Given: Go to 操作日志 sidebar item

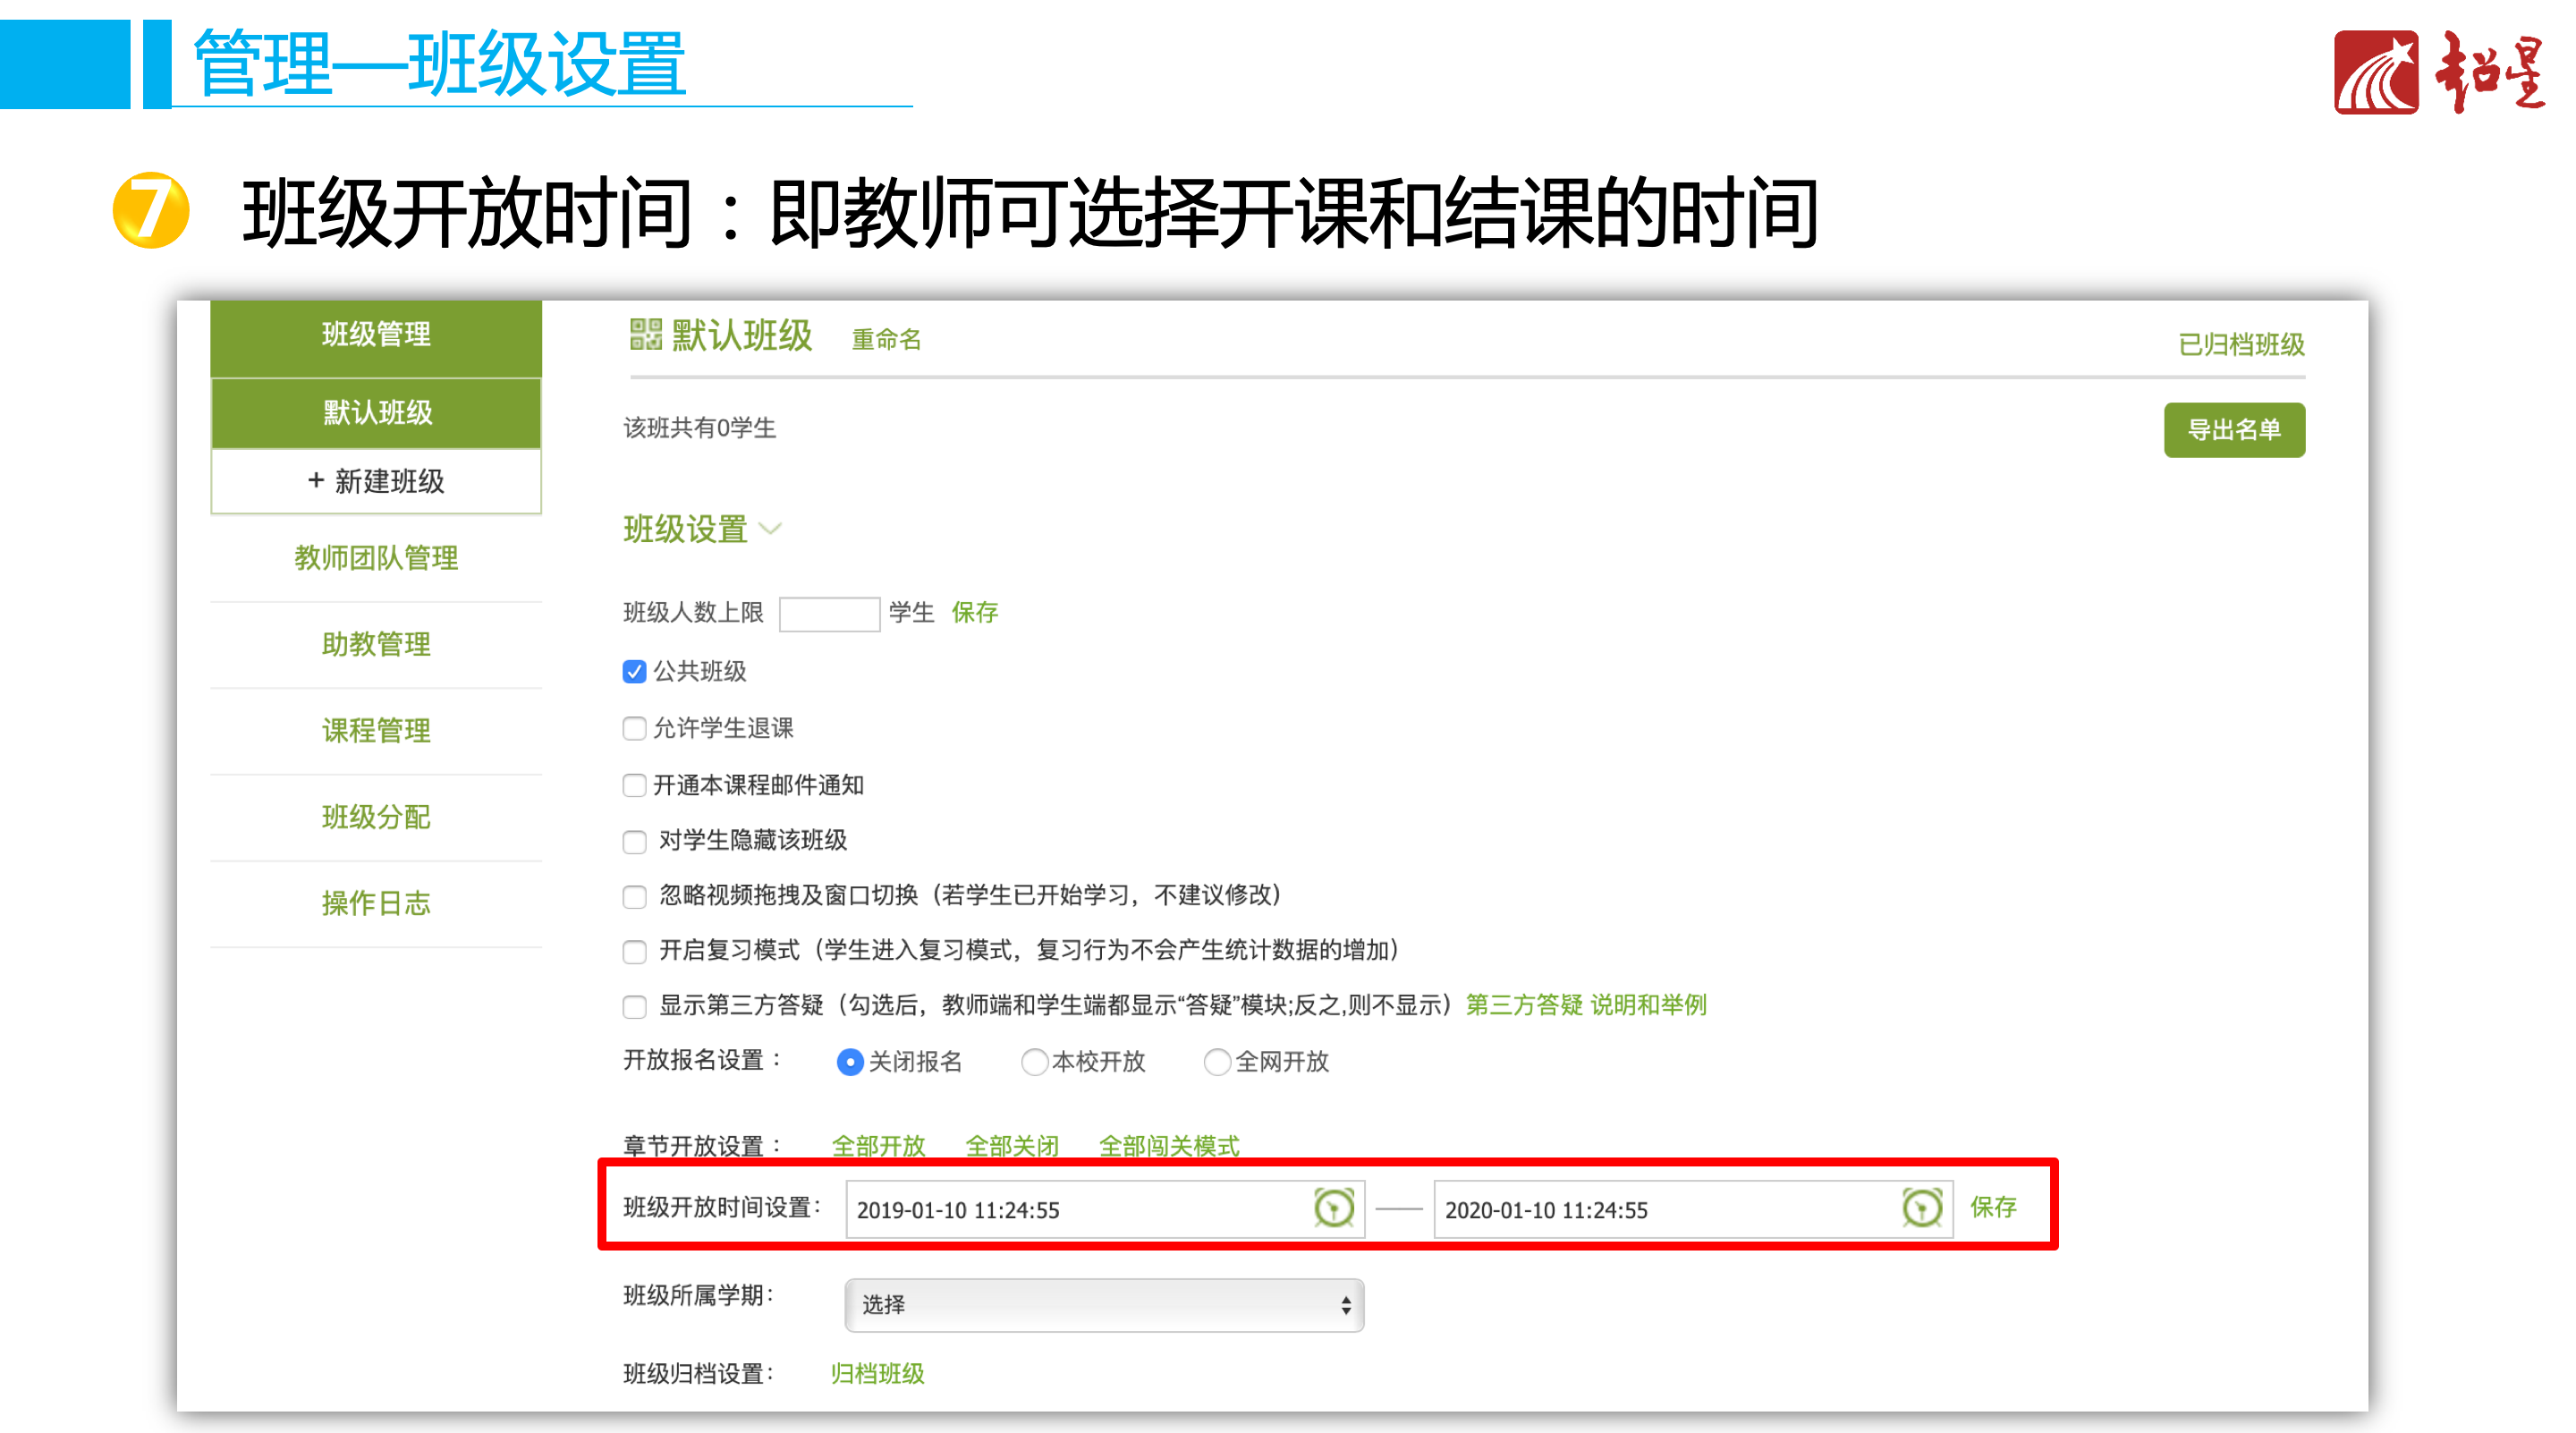Looking at the screenshot, I should 376,903.
